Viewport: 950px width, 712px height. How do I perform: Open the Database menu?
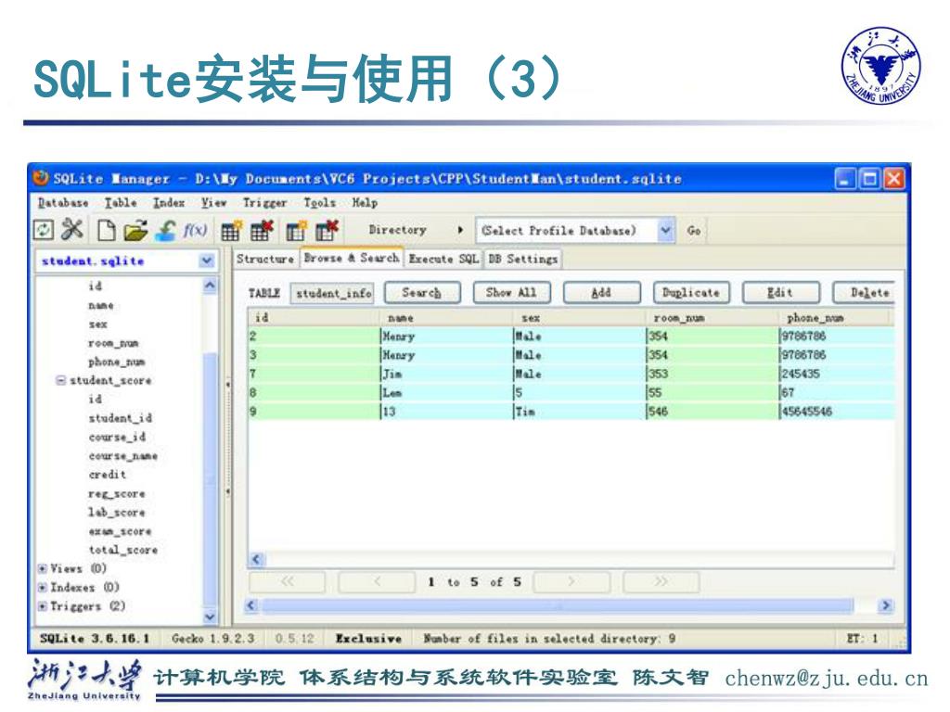(63, 203)
